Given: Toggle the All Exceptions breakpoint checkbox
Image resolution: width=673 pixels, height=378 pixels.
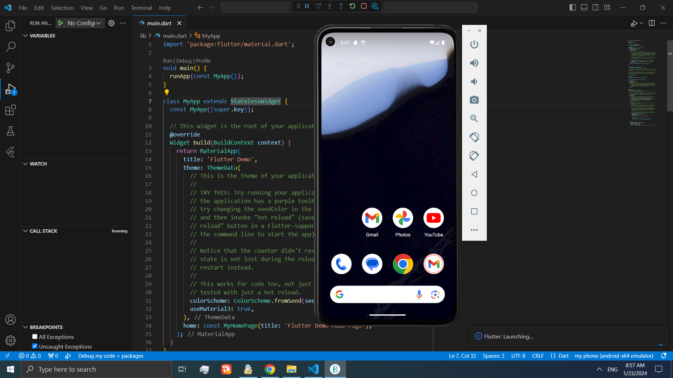Looking at the screenshot, I should [35, 336].
